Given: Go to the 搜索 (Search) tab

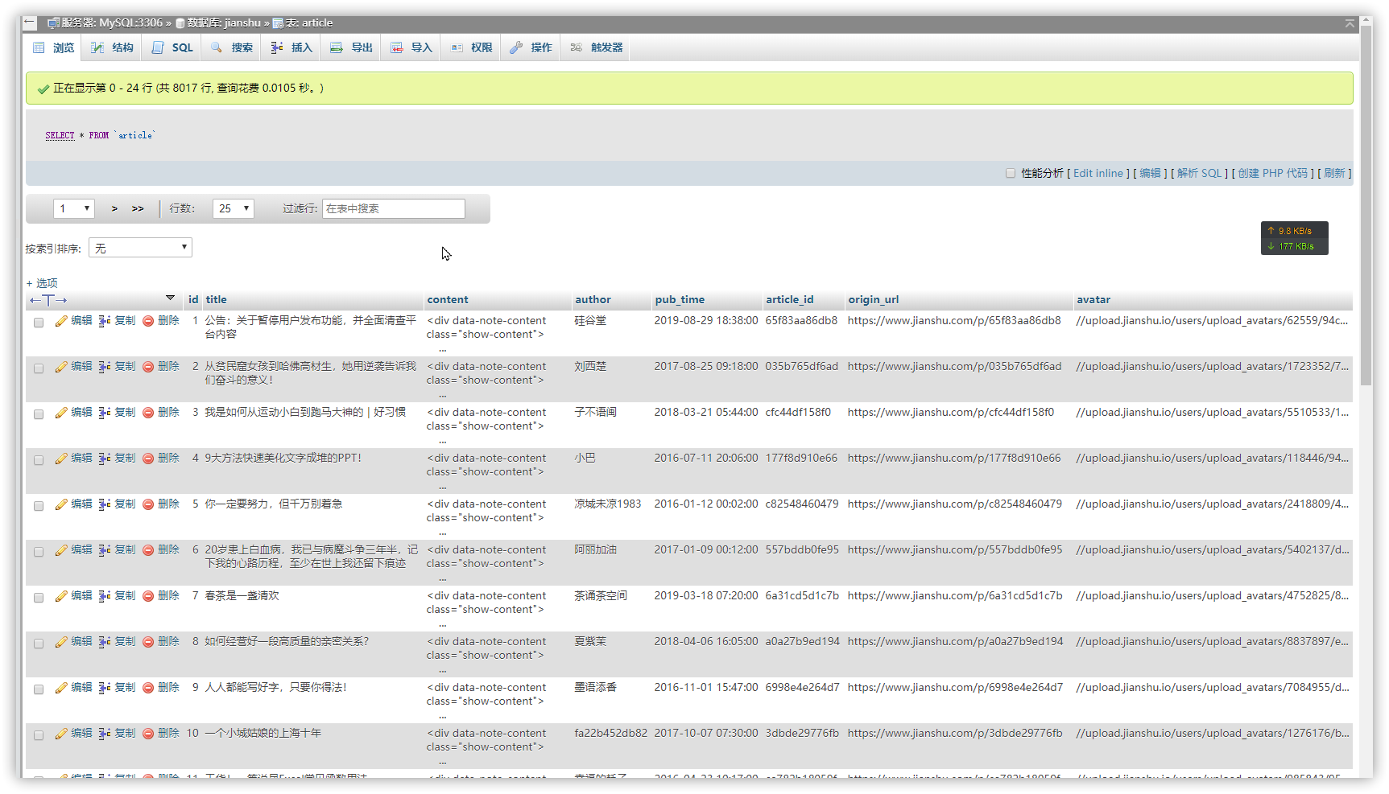Looking at the screenshot, I should 232,47.
